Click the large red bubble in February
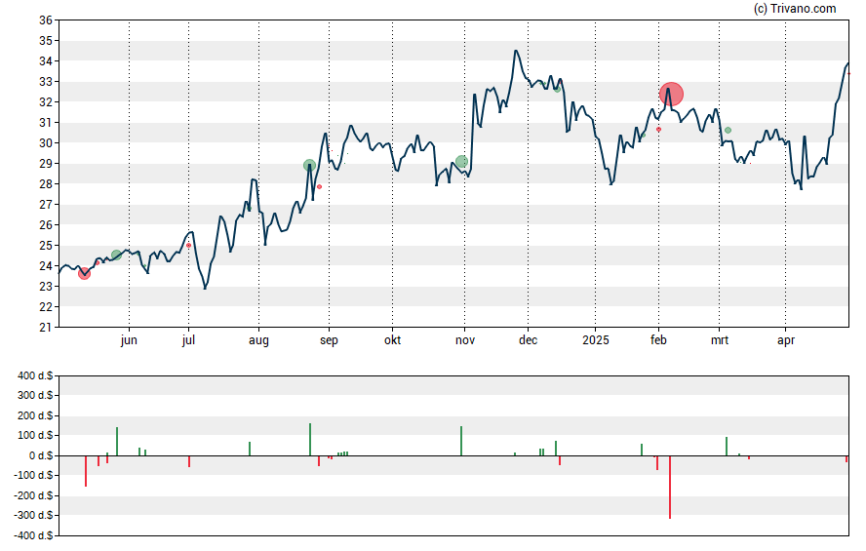 pyautogui.click(x=671, y=94)
